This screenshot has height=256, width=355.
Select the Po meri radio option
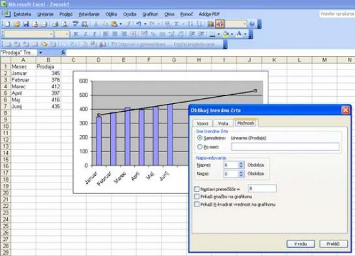coord(200,147)
